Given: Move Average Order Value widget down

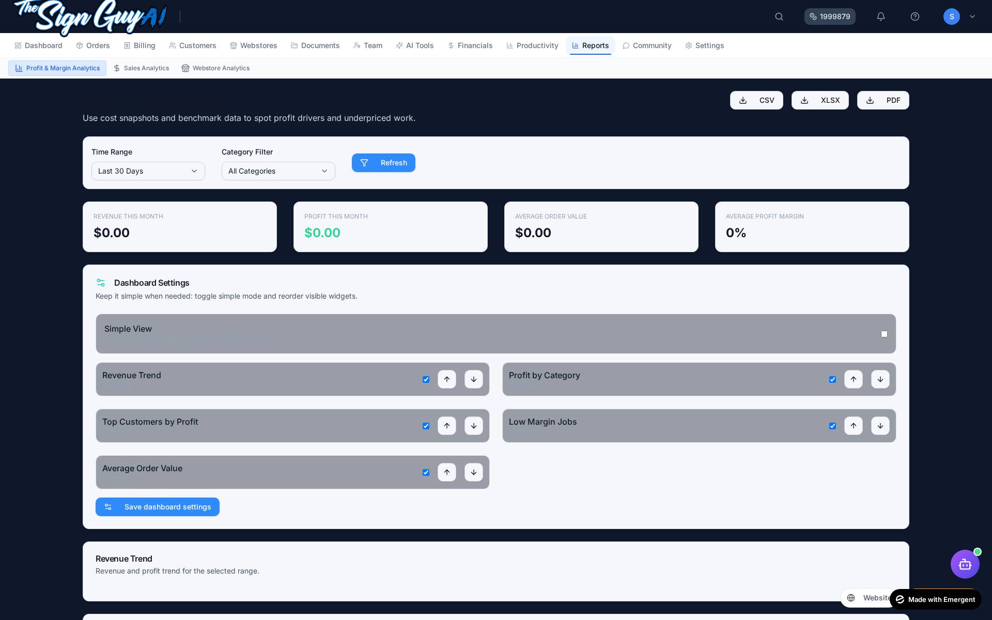Looking at the screenshot, I should coord(474,472).
